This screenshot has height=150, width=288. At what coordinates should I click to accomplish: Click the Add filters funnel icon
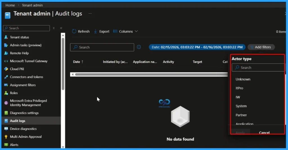[x=252, y=47]
